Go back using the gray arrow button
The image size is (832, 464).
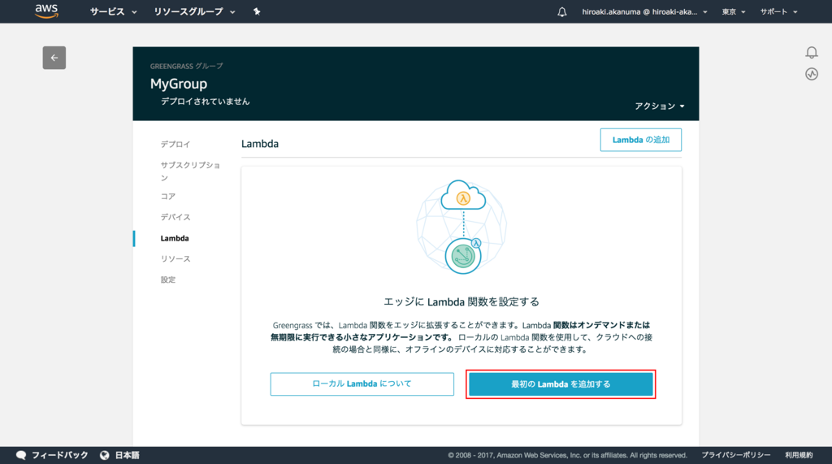pos(54,58)
